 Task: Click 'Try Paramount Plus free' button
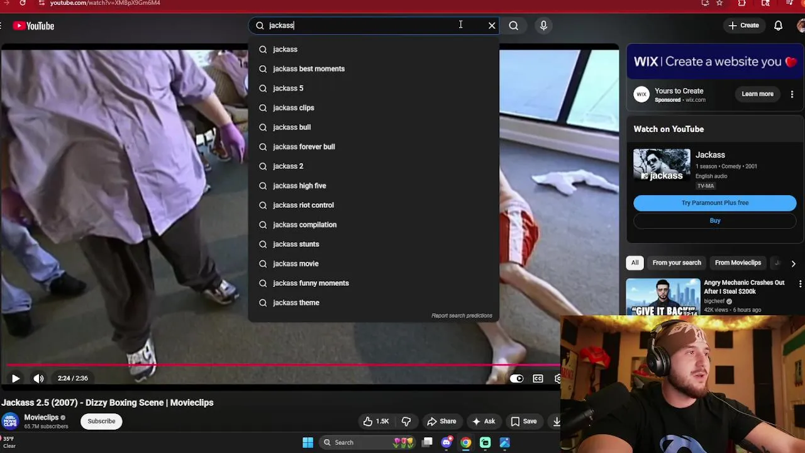coord(715,203)
